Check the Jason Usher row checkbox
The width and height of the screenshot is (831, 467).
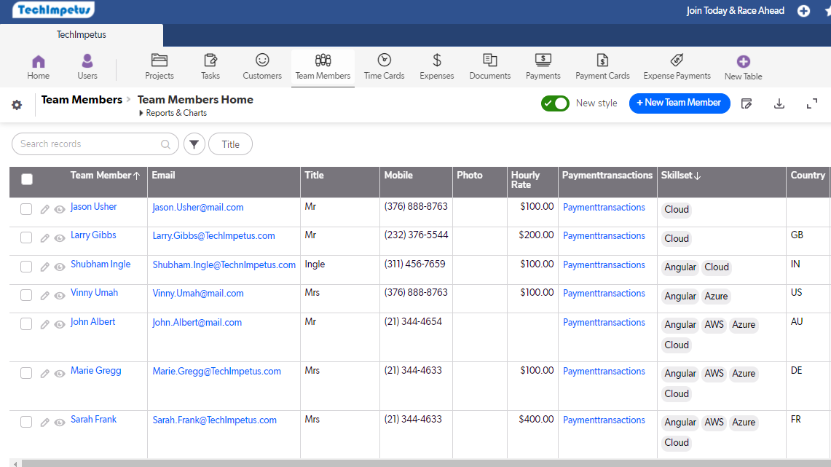(26, 209)
